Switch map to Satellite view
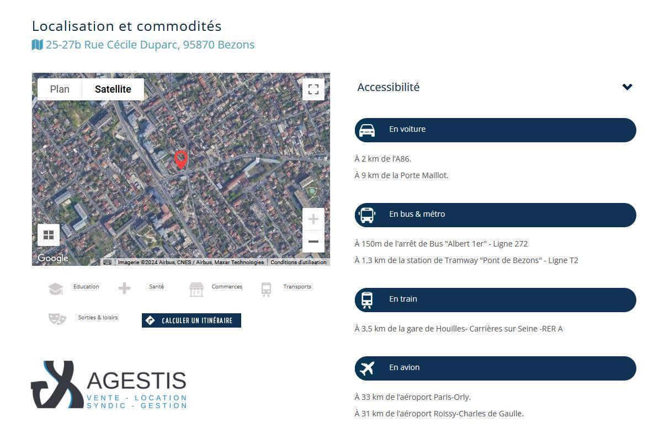 (x=113, y=89)
